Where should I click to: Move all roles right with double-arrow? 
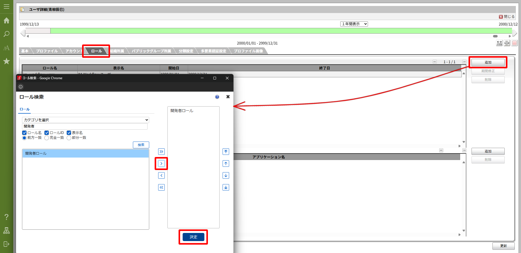tap(161, 152)
